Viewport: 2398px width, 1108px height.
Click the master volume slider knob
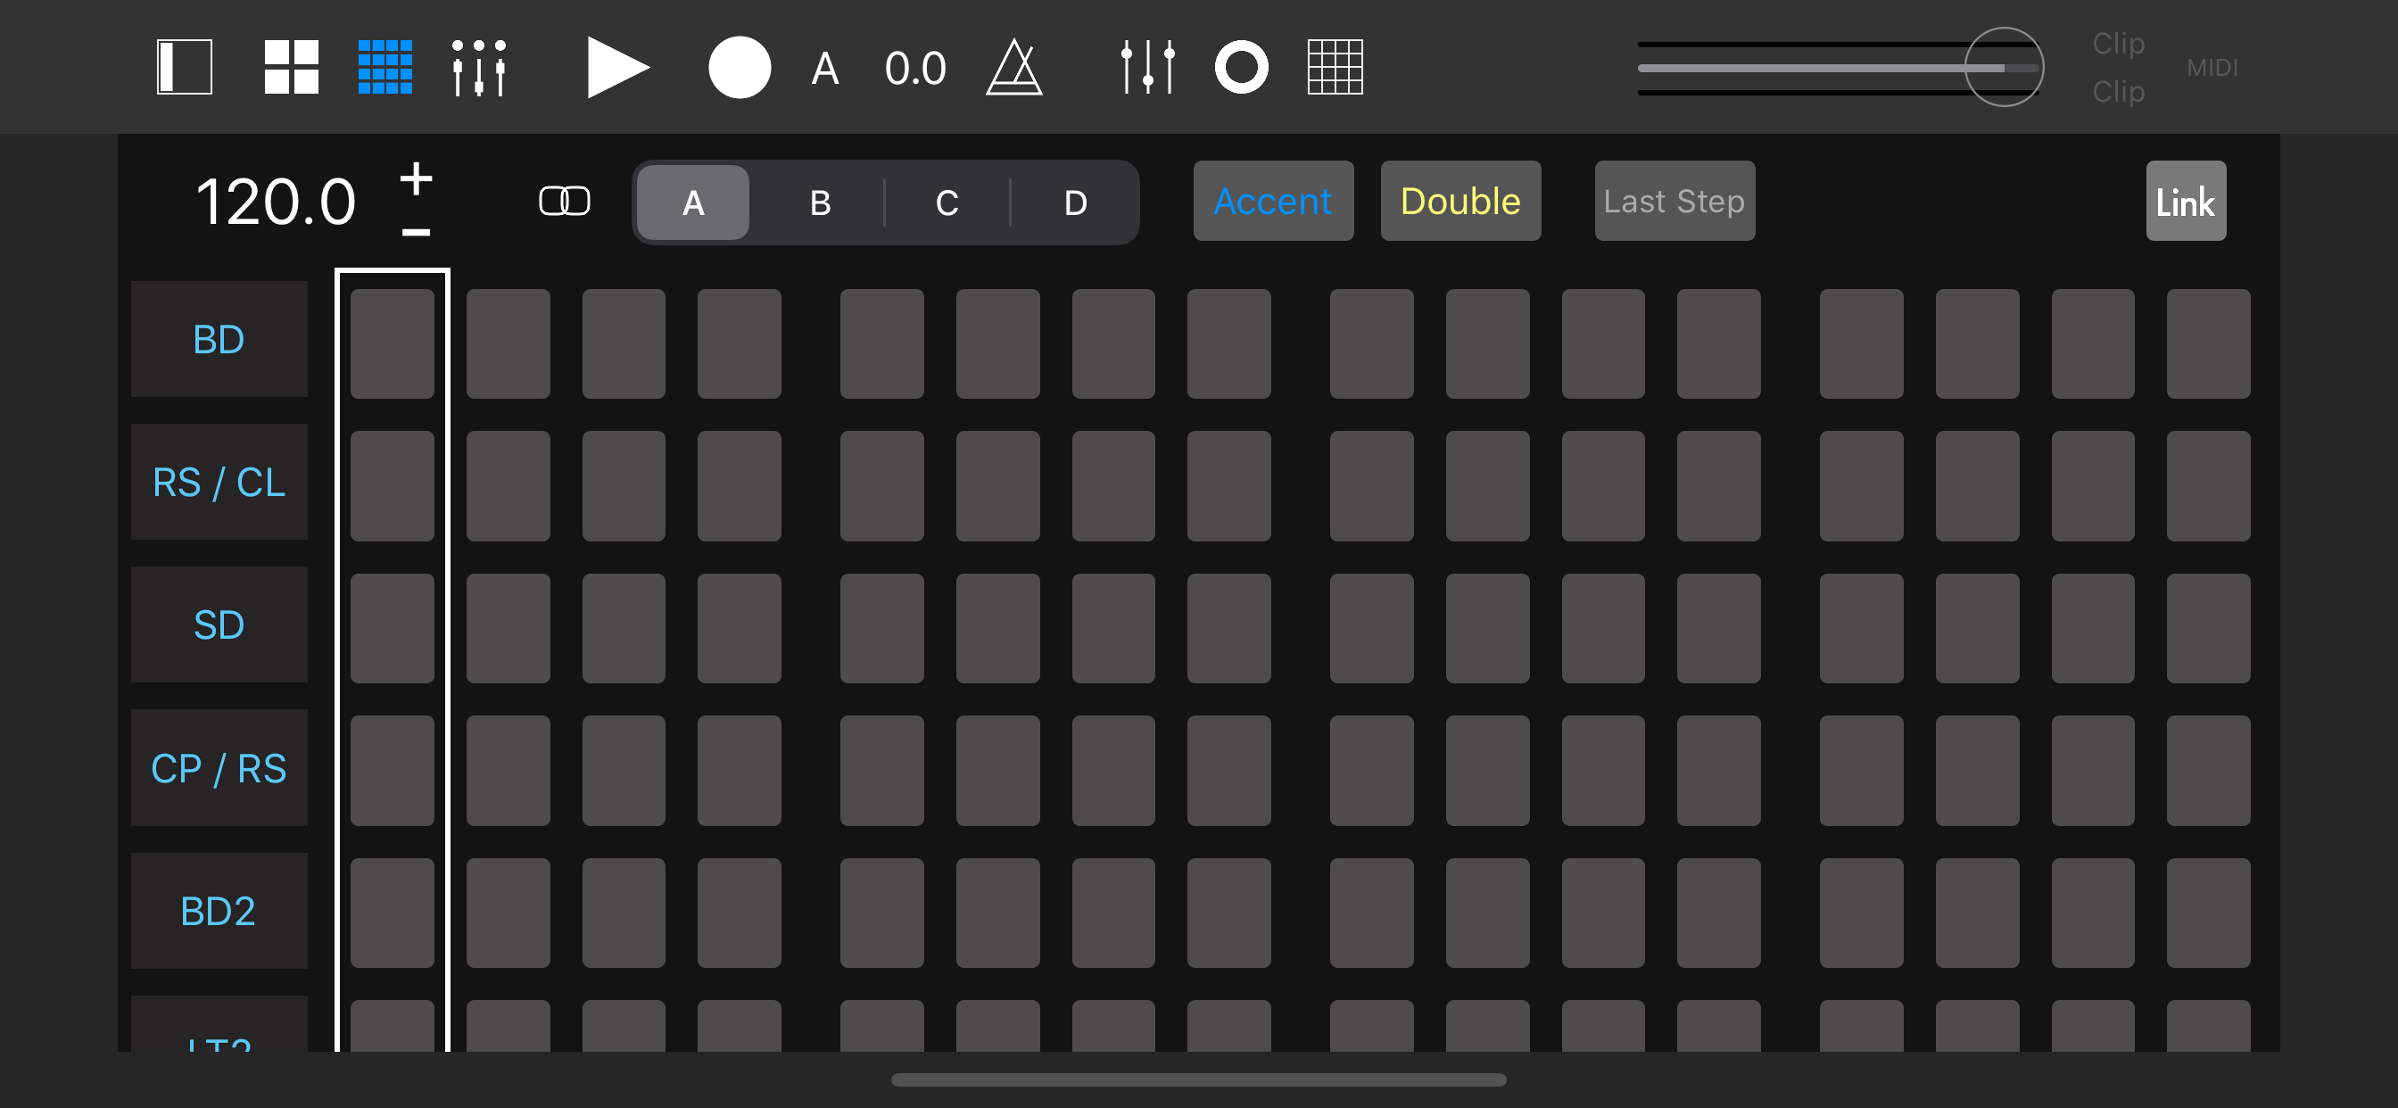pyautogui.click(x=2004, y=67)
